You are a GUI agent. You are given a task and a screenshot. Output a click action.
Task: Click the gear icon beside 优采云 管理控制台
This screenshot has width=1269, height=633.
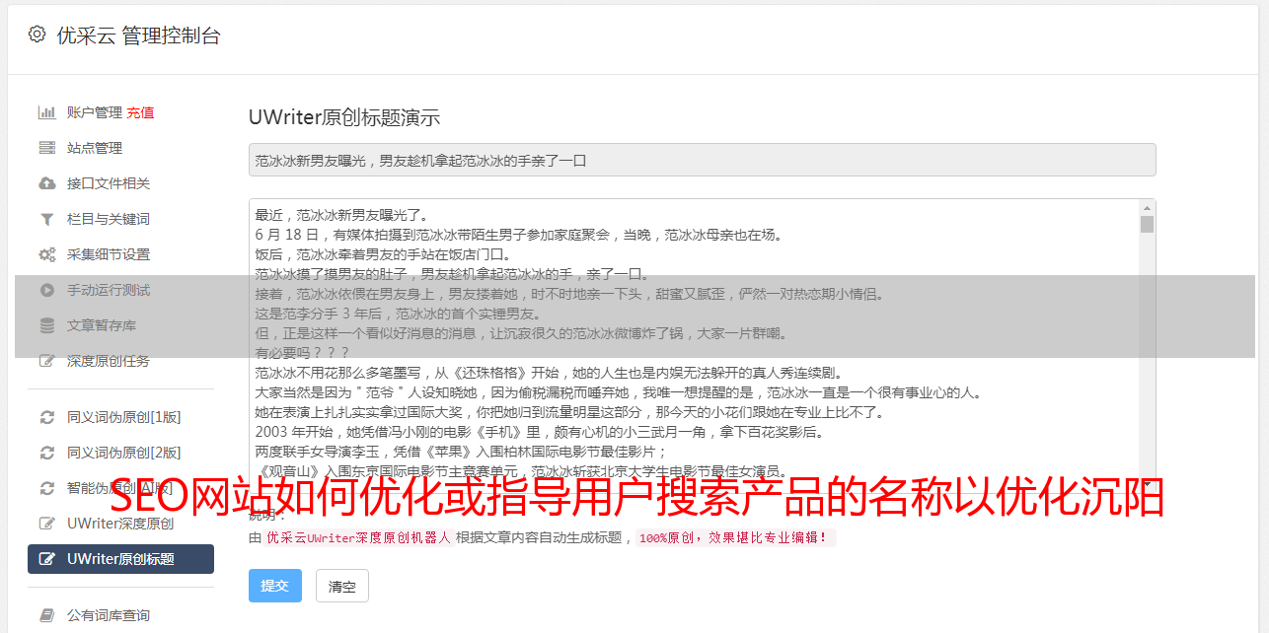pos(37,35)
